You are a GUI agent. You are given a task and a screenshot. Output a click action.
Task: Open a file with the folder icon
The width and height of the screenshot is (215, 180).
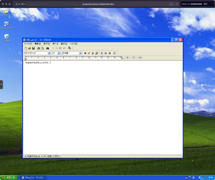pyautogui.click(x=29, y=48)
